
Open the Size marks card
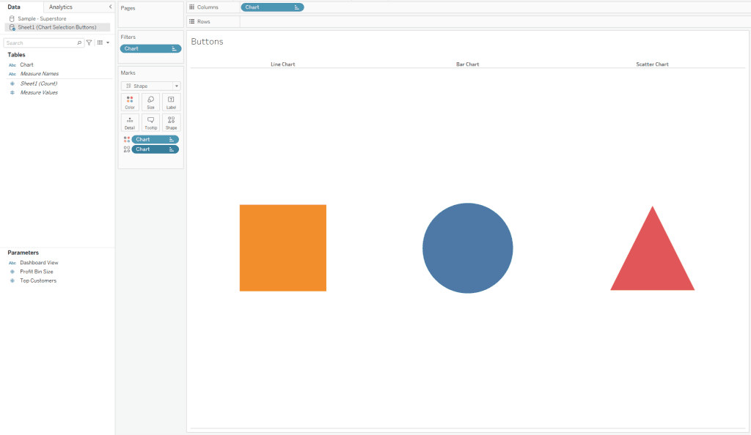150,102
